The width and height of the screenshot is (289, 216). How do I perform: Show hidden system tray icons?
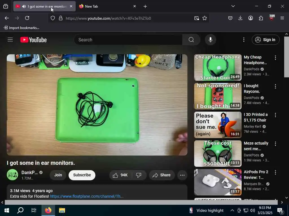click(x=232, y=210)
